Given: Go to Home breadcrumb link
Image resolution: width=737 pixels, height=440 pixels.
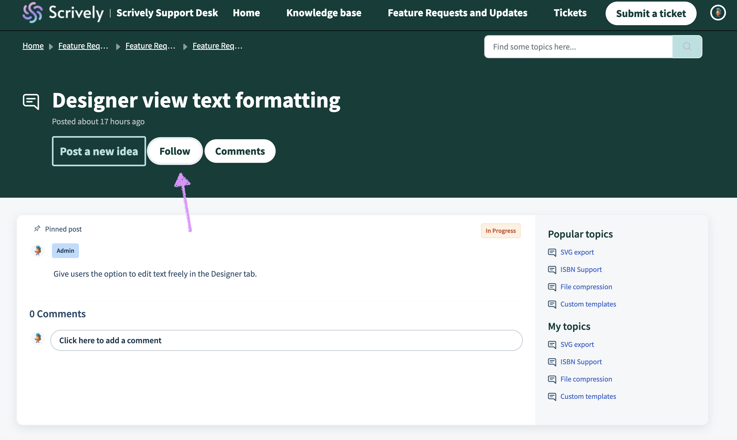Looking at the screenshot, I should click(x=33, y=46).
